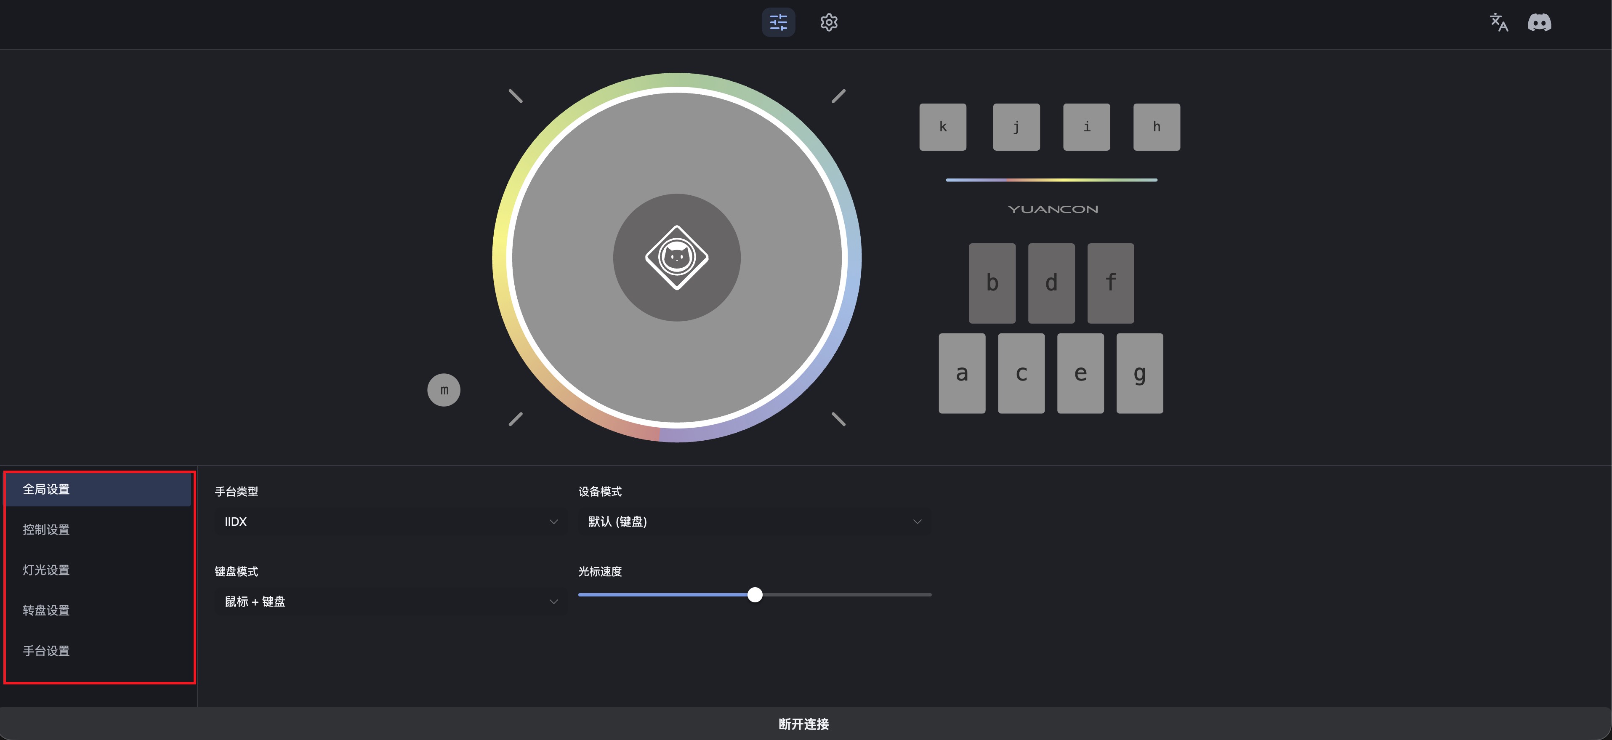Screen dimensions: 1612x740
Task: Change language with the translate icon
Action: tap(1498, 23)
